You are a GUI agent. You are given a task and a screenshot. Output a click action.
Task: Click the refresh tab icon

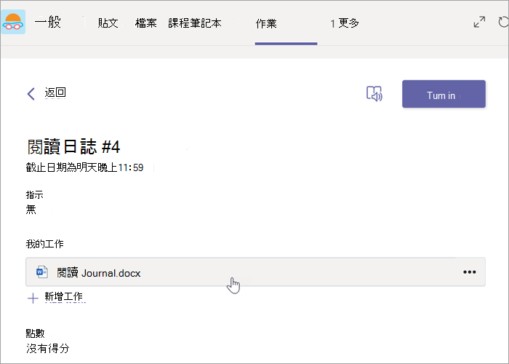tap(503, 22)
